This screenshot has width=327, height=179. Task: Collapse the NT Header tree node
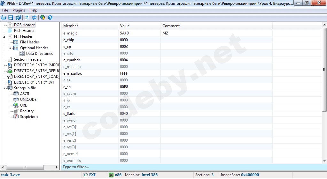[4, 37]
